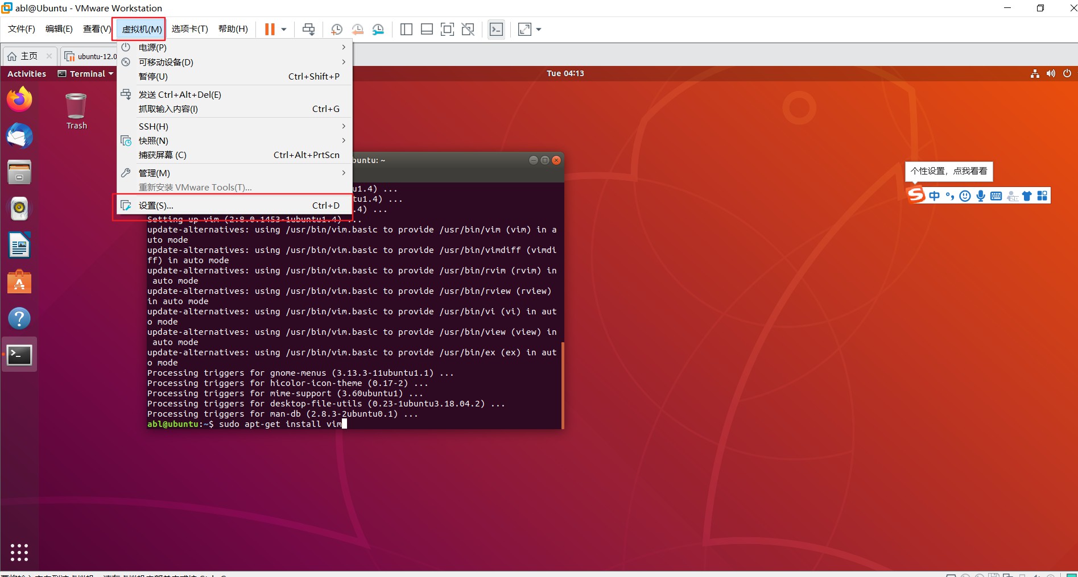Open Ubuntu Software from the dock
Viewport: 1078px width, 577px height.
click(x=19, y=282)
